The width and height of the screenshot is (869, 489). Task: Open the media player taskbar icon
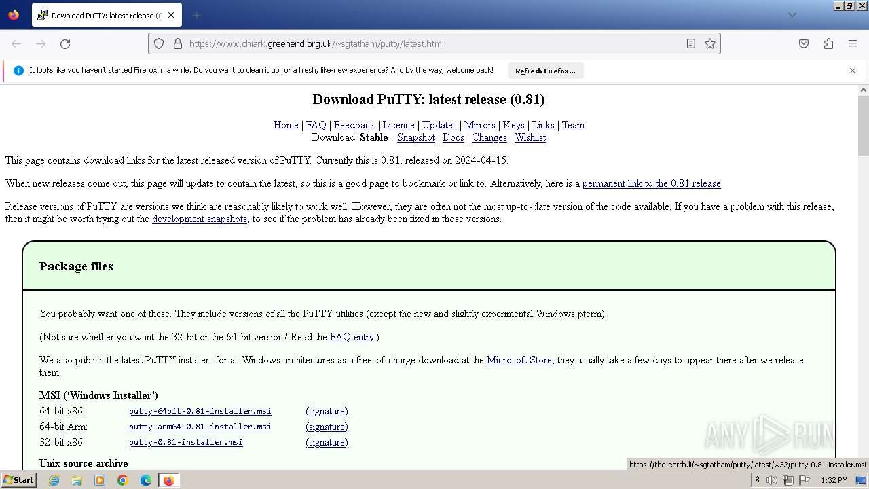click(x=100, y=480)
